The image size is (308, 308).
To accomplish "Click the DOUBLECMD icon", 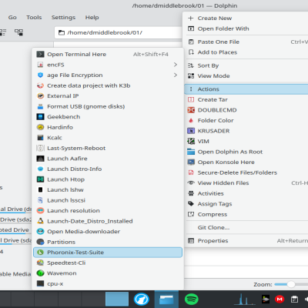I will pyautogui.click(x=191, y=110).
